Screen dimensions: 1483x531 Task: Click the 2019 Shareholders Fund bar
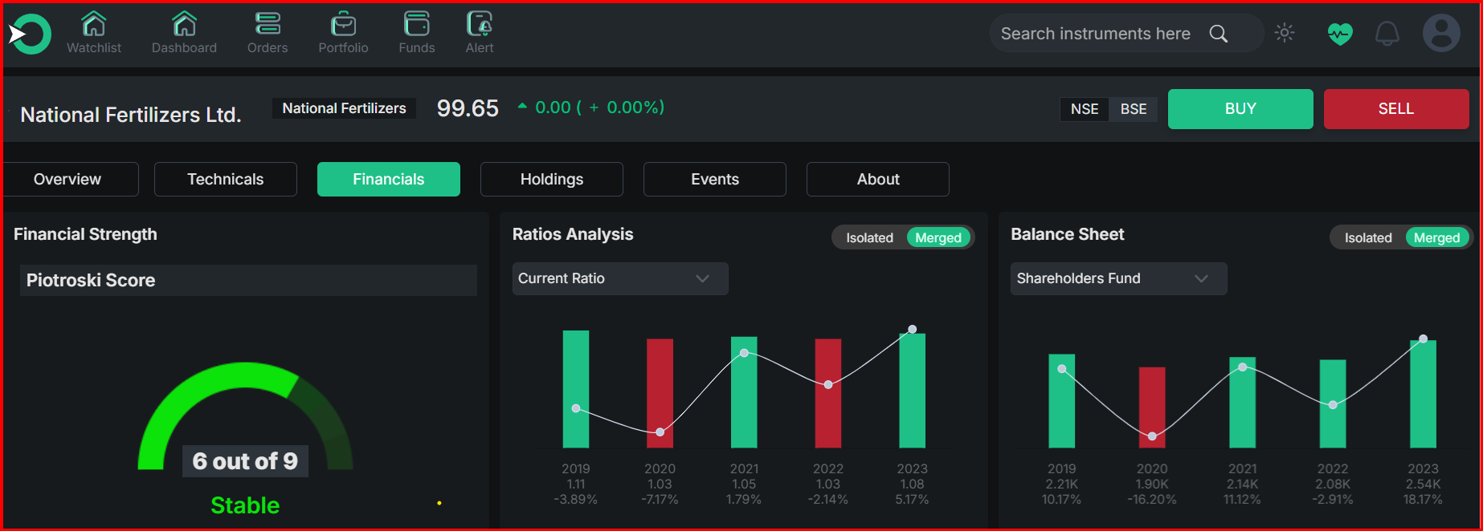1062,401
